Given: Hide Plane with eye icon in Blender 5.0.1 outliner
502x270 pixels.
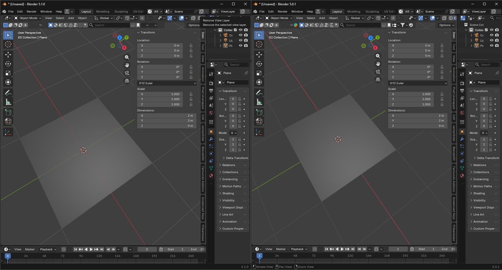Looking at the screenshot, I should (x=492, y=45).
